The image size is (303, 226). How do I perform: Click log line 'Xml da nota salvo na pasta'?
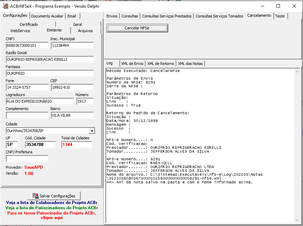click(179, 182)
